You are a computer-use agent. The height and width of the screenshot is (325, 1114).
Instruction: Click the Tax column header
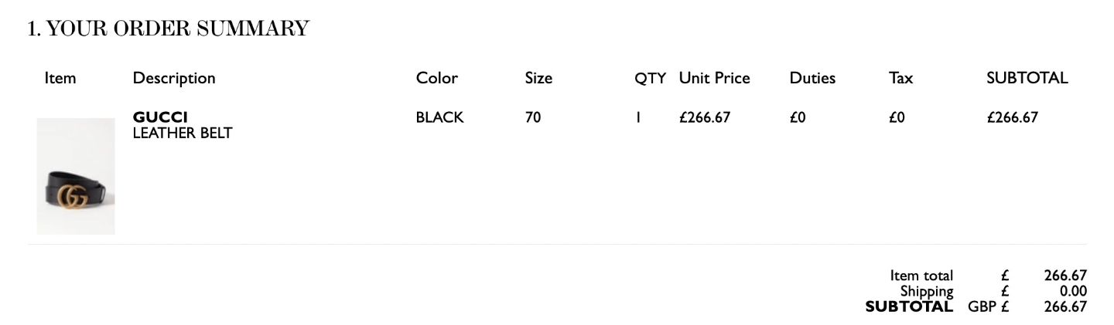click(901, 78)
